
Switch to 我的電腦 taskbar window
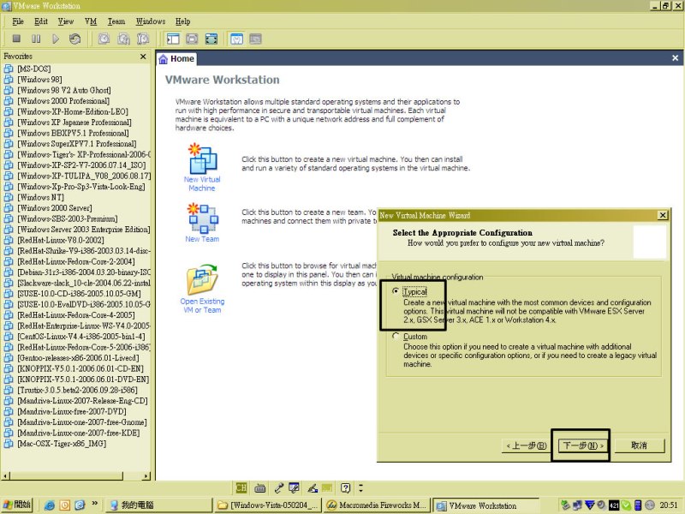point(159,505)
